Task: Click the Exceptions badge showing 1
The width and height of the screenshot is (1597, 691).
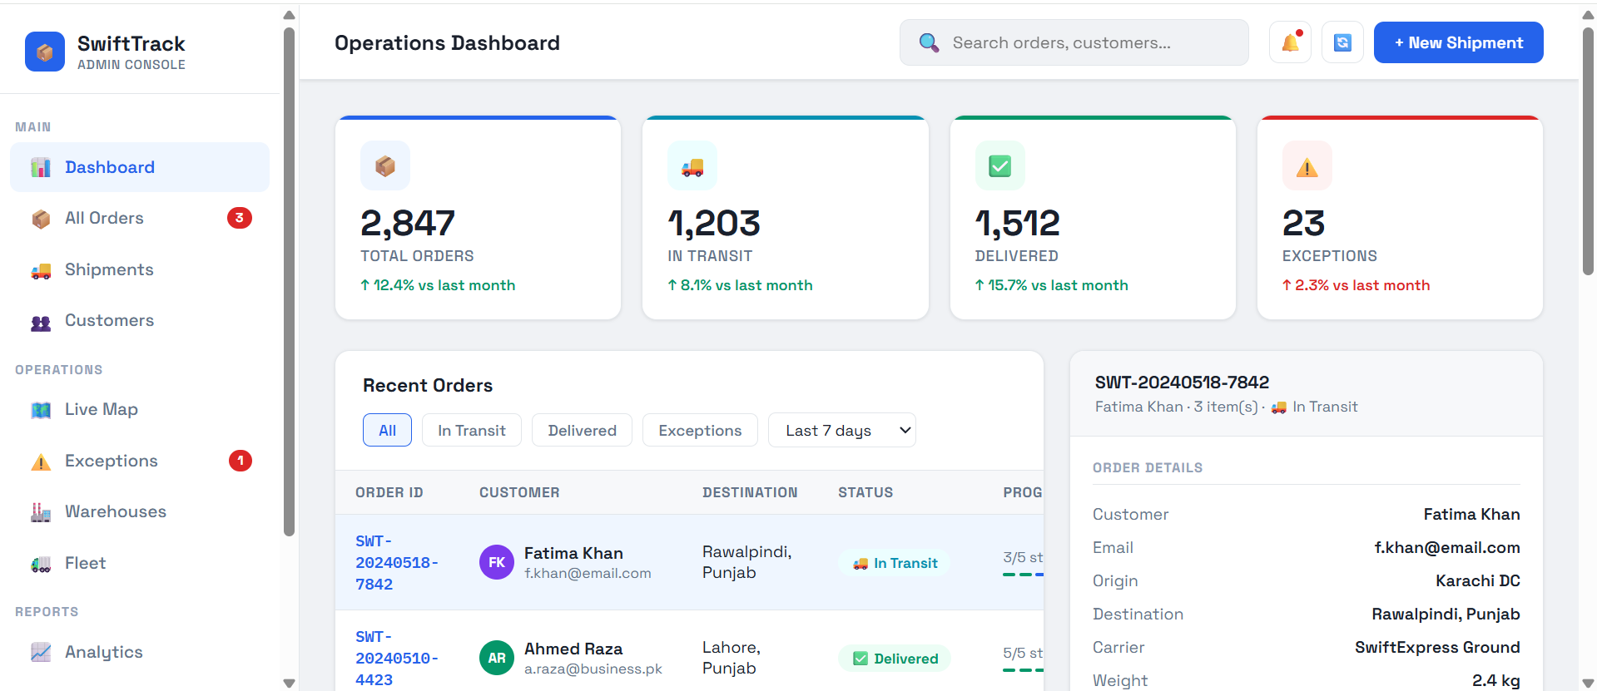Action: point(241,461)
